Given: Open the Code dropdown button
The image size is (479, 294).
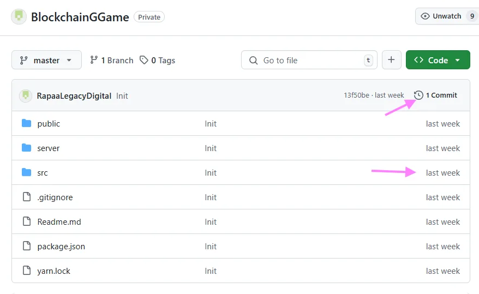Looking at the screenshot, I should 438,60.
